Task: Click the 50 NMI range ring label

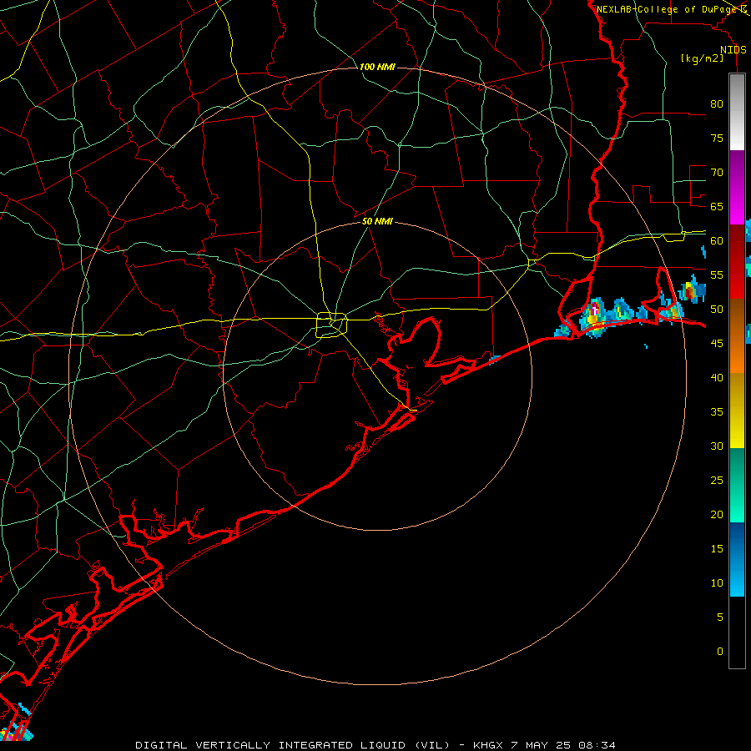Action: pyautogui.click(x=377, y=221)
